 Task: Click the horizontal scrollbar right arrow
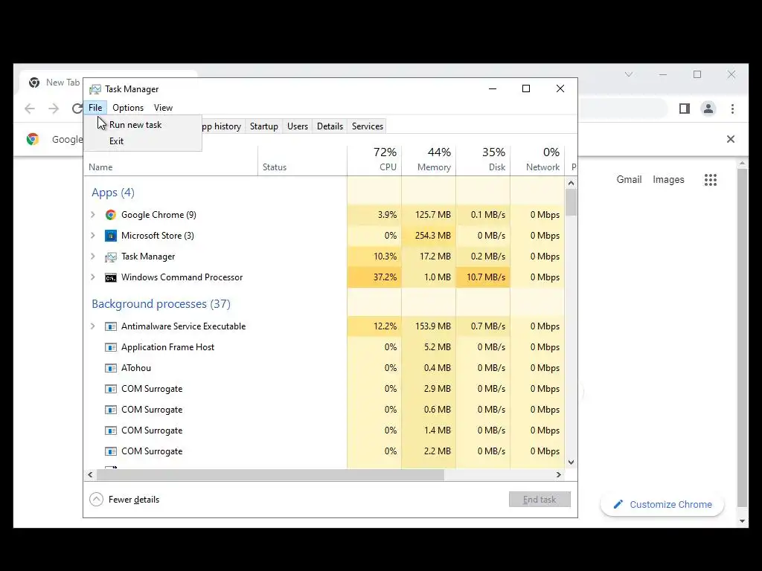point(559,475)
